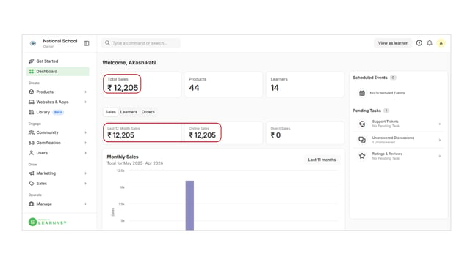Expand the Community chevron
The width and height of the screenshot is (473, 265).
pyautogui.click(x=86, y=132)
